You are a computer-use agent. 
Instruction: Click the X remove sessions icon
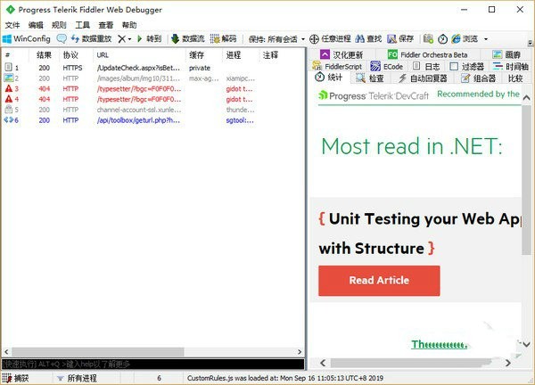pyautogui.click(x=121, y=39)
